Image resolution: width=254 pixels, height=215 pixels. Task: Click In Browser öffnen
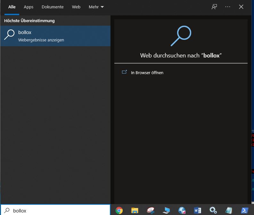click(147, 73)
